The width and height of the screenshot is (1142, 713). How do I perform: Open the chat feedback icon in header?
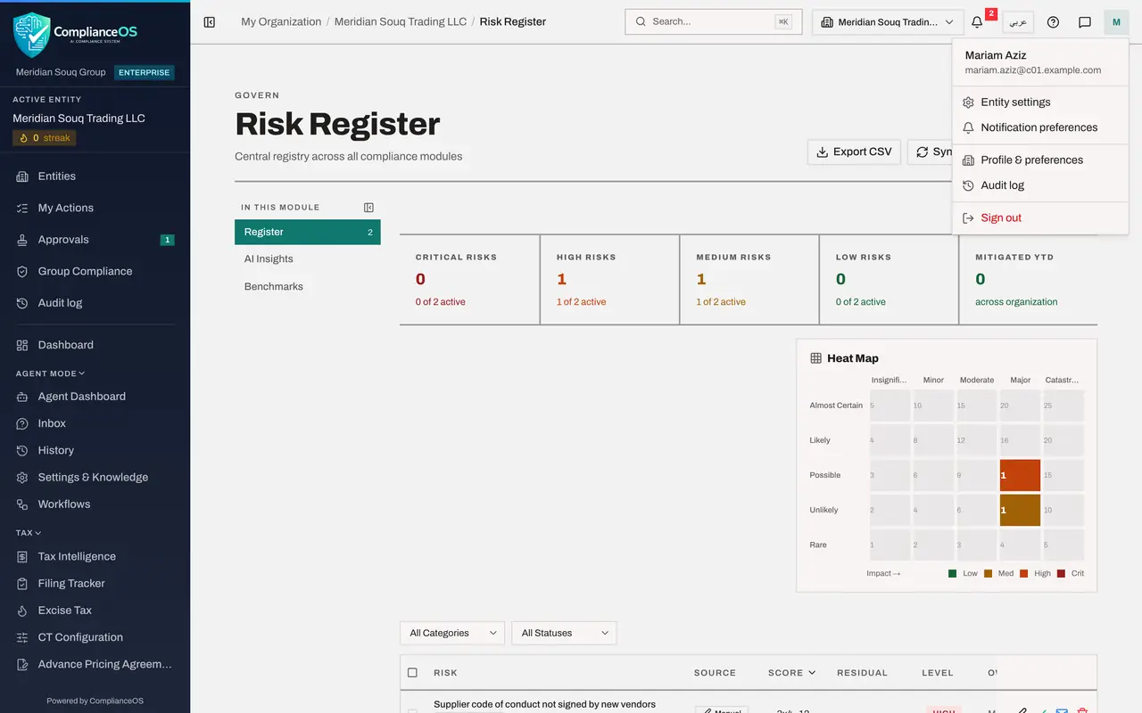point(1085,22)
